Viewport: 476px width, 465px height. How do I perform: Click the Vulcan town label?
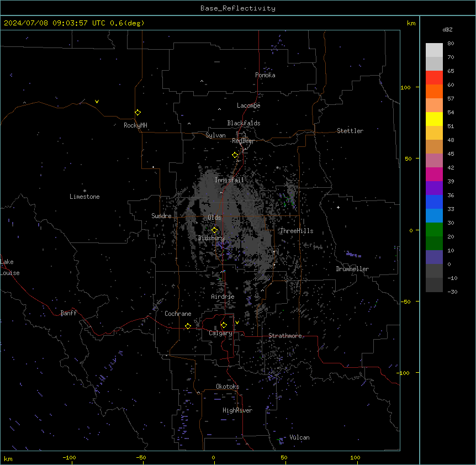point(299,438)
